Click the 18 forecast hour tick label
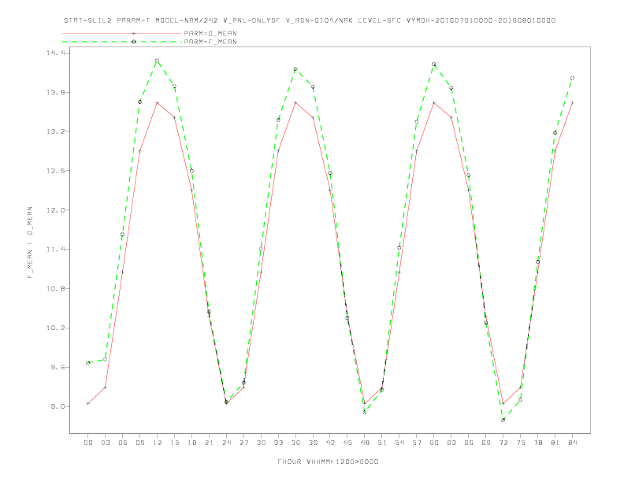 (x=191, y=443)
